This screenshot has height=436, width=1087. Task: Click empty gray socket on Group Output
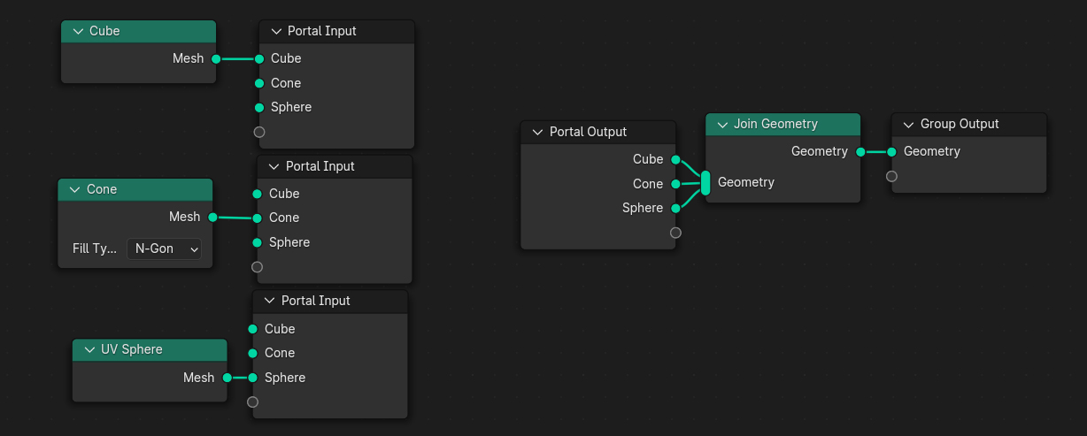click(x=892, y=176)
